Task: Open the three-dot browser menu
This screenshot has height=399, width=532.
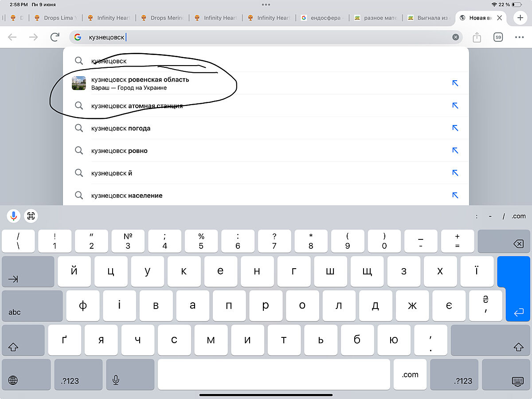Action: point(520,37)
